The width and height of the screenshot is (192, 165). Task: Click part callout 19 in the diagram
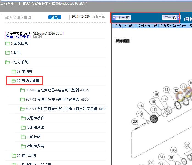(x=140, y=114)
